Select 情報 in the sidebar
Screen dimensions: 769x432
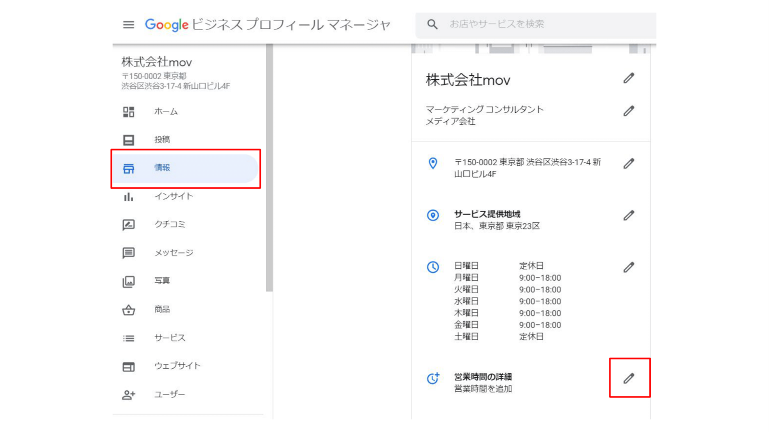tap(186, 168)
